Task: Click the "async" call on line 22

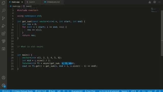Action: 46,63
